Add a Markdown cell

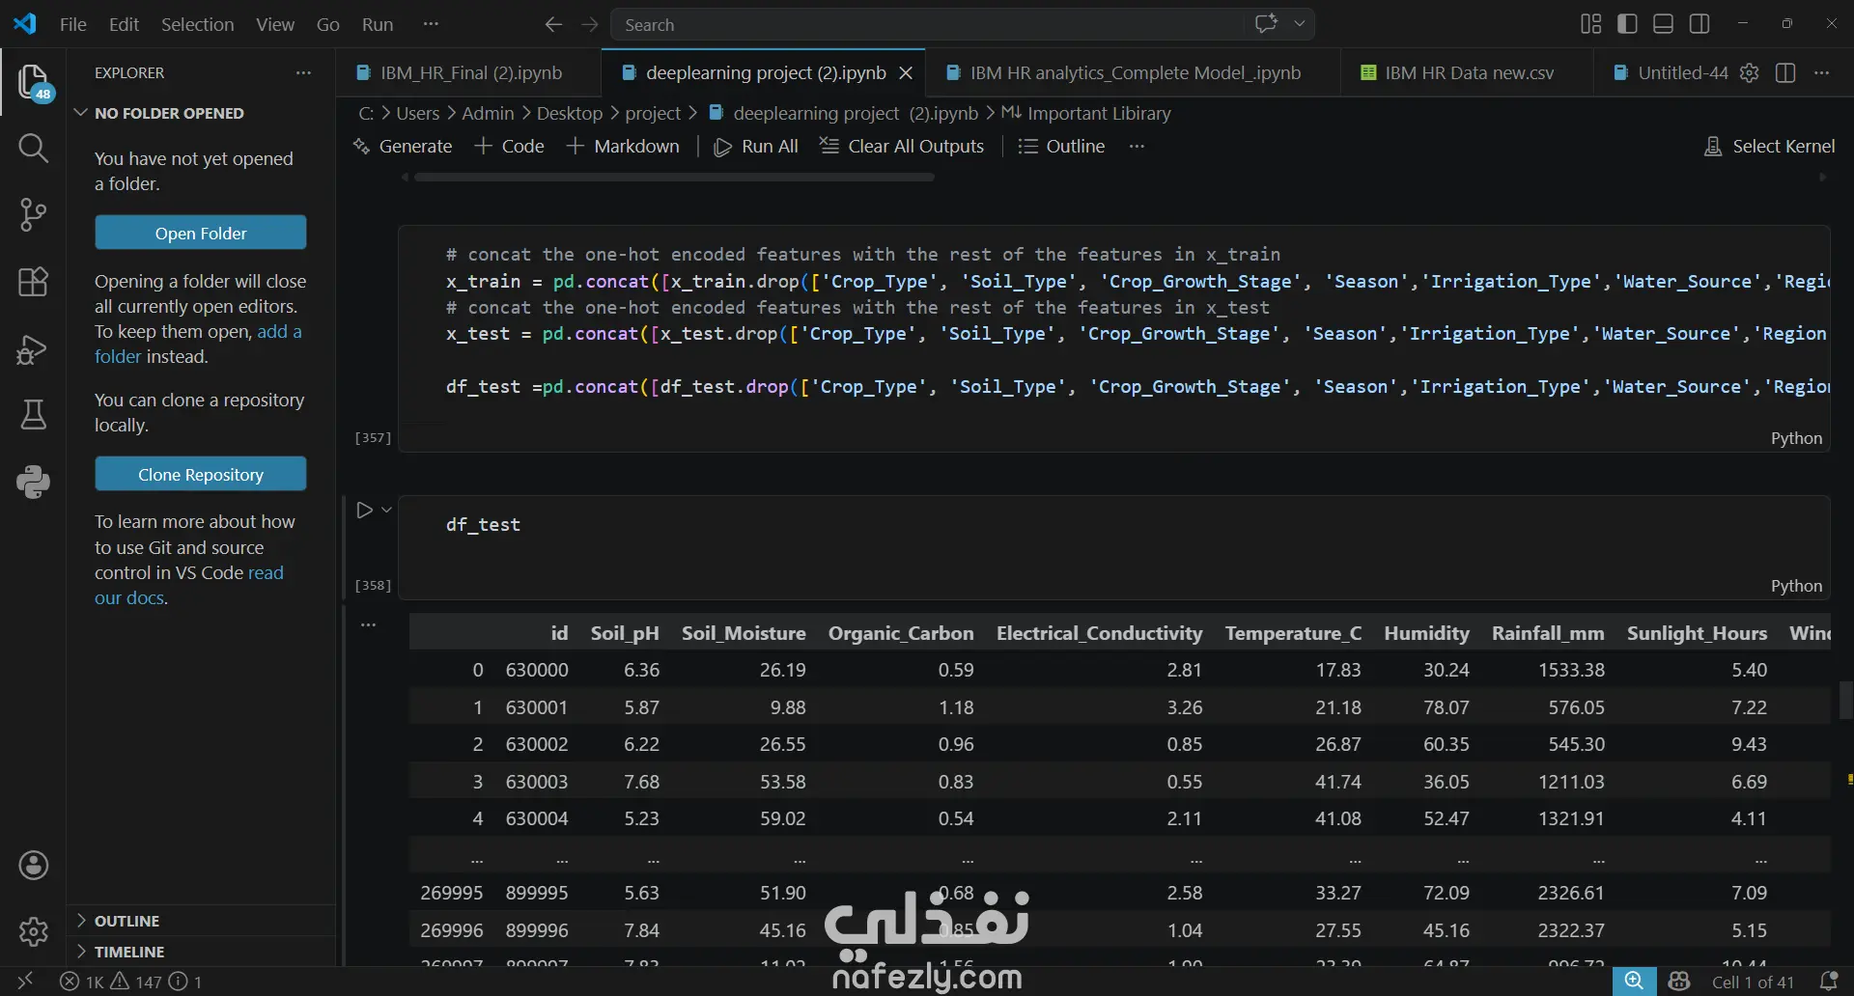[x=623, y=146]
